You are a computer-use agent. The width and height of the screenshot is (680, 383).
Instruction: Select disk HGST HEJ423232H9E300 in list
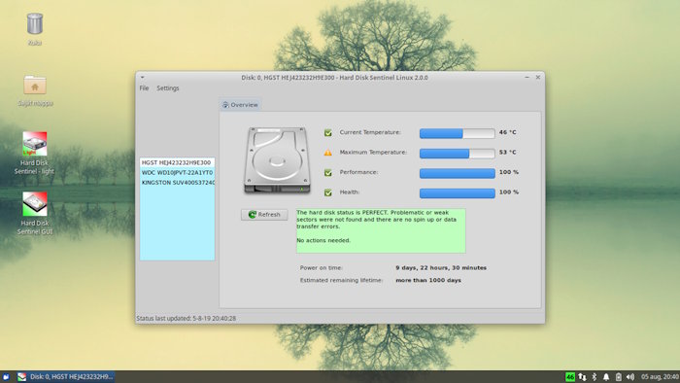(x=177, y=162)
